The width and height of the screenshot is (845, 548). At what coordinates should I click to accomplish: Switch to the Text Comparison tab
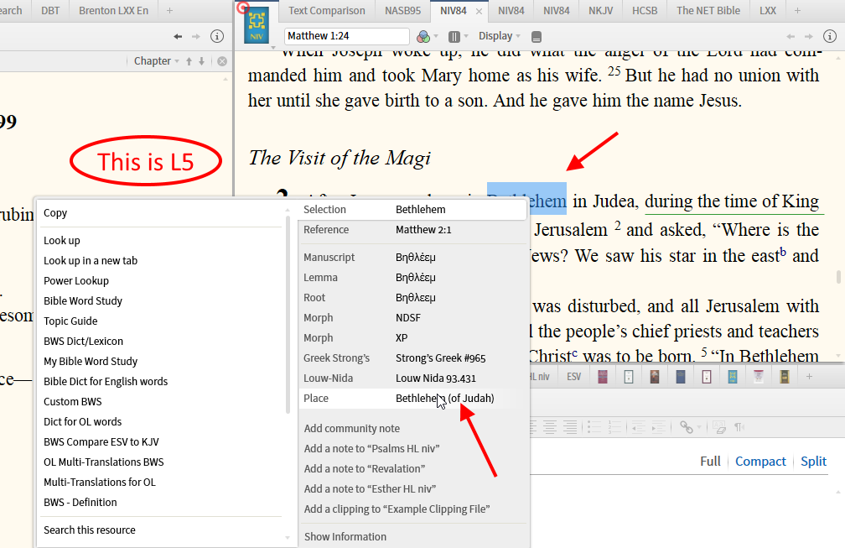pos(327,10)
